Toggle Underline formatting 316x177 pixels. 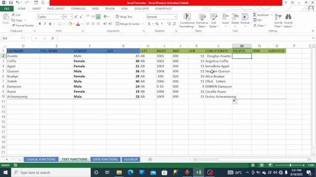(x=50, y=24)
